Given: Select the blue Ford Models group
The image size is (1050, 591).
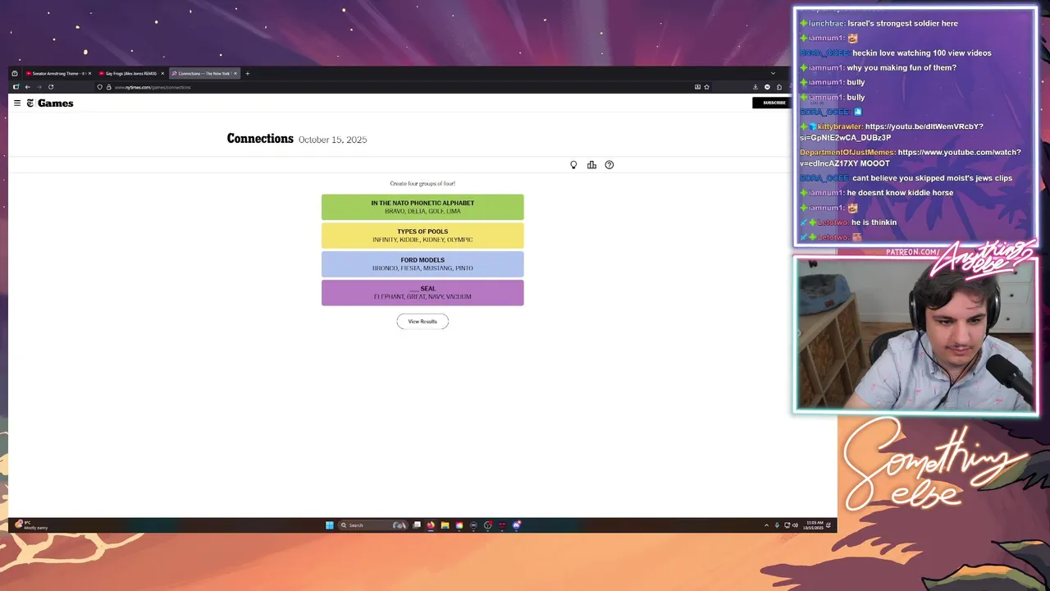Looking at the screenshot, I should point(422,264).
